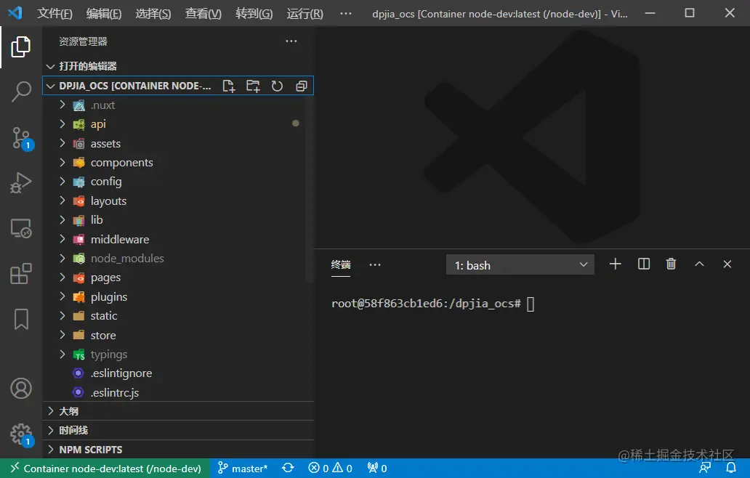
Task: Collapse all folders in explorer
Action: pyautogui.click(x=302, y=86)
